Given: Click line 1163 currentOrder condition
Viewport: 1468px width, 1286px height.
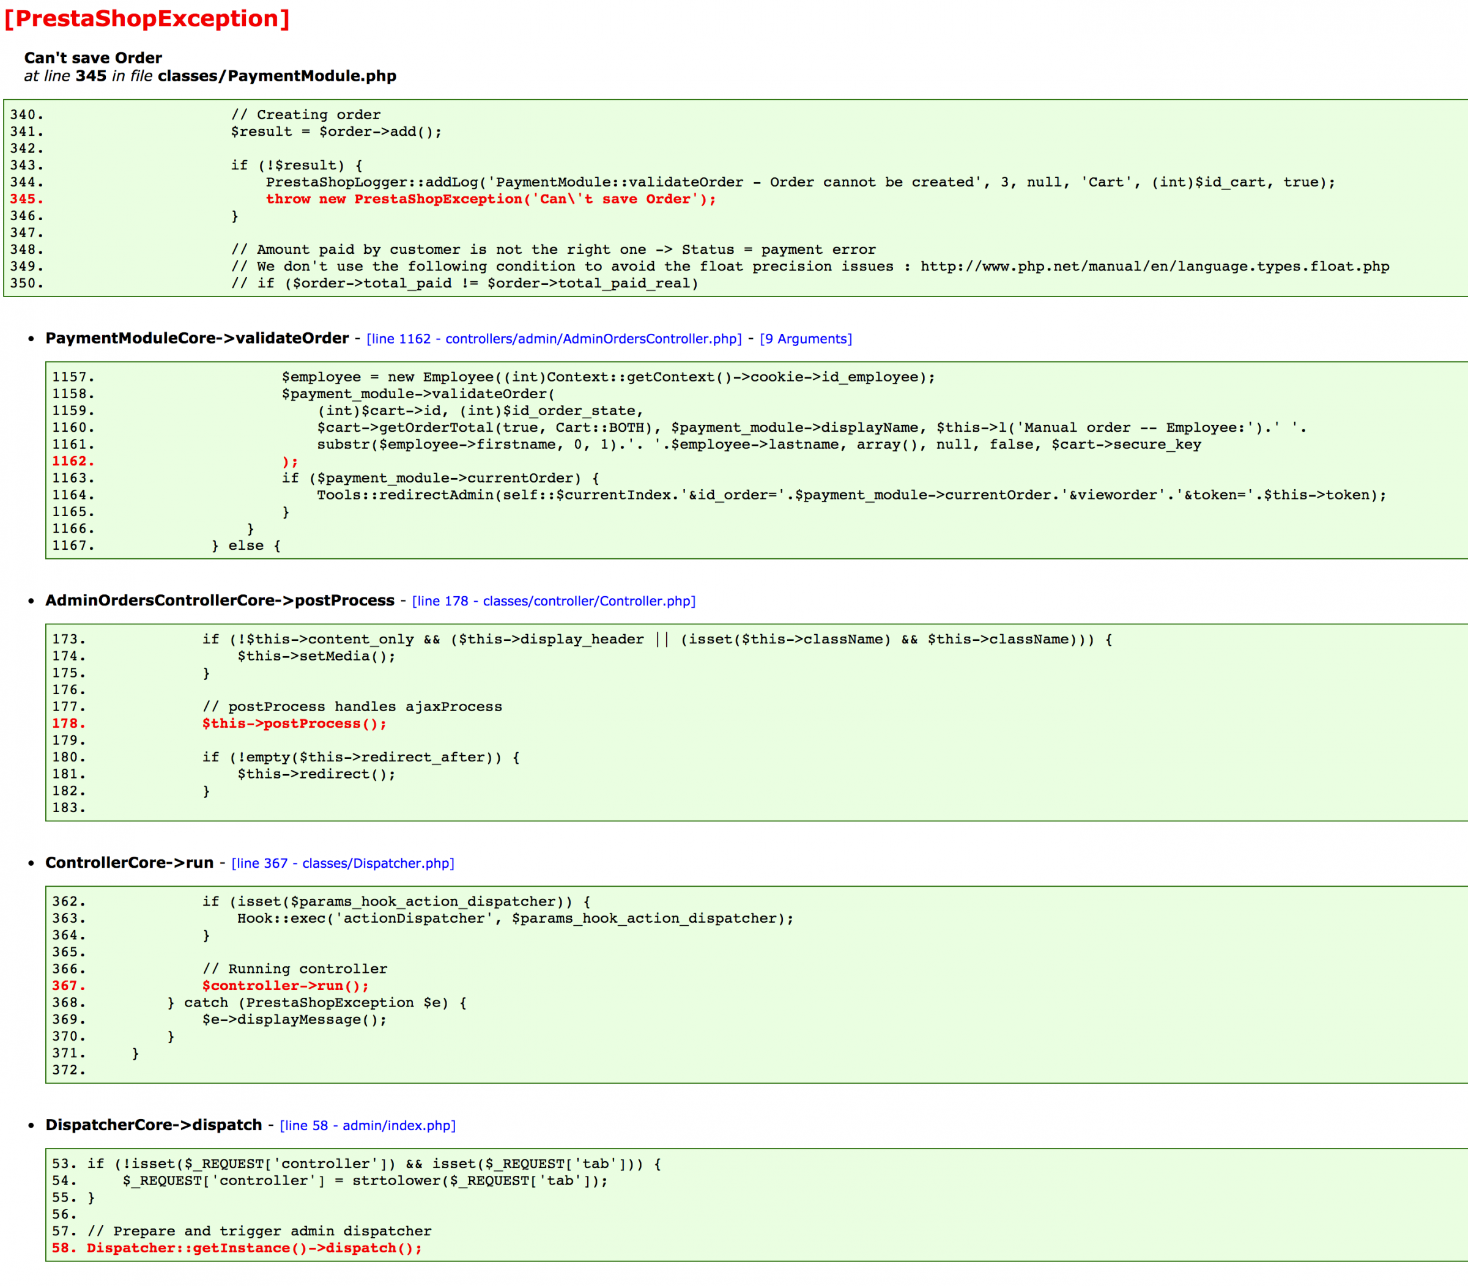Looking at the screenshot, I should point(440,478).
